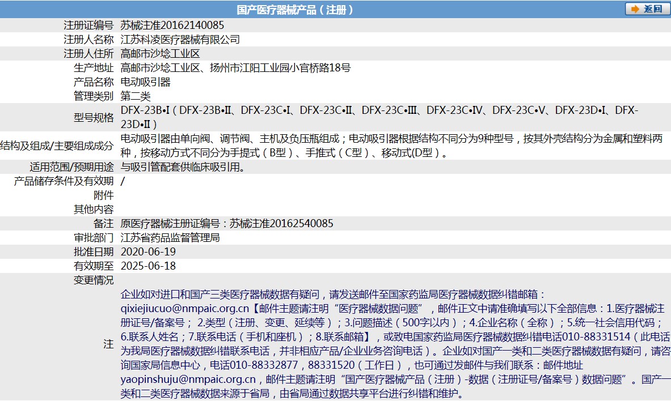671x401 pixels.
Task: Click the 有效期至 label
Action: point(94,266)
